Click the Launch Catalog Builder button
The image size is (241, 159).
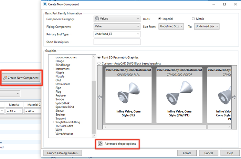(x=63, y=153)
